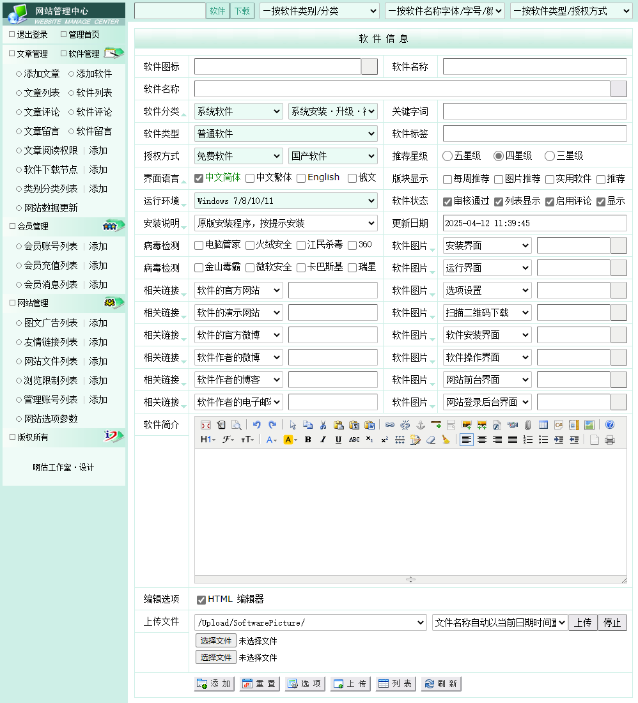
Task: Click the print icon in editor
Action: pos(610,440)
